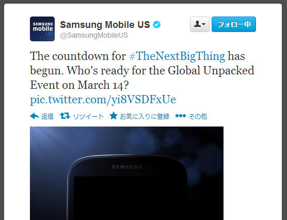
Task: Click the reply arrow icon
Action: (x=35, y=116)
